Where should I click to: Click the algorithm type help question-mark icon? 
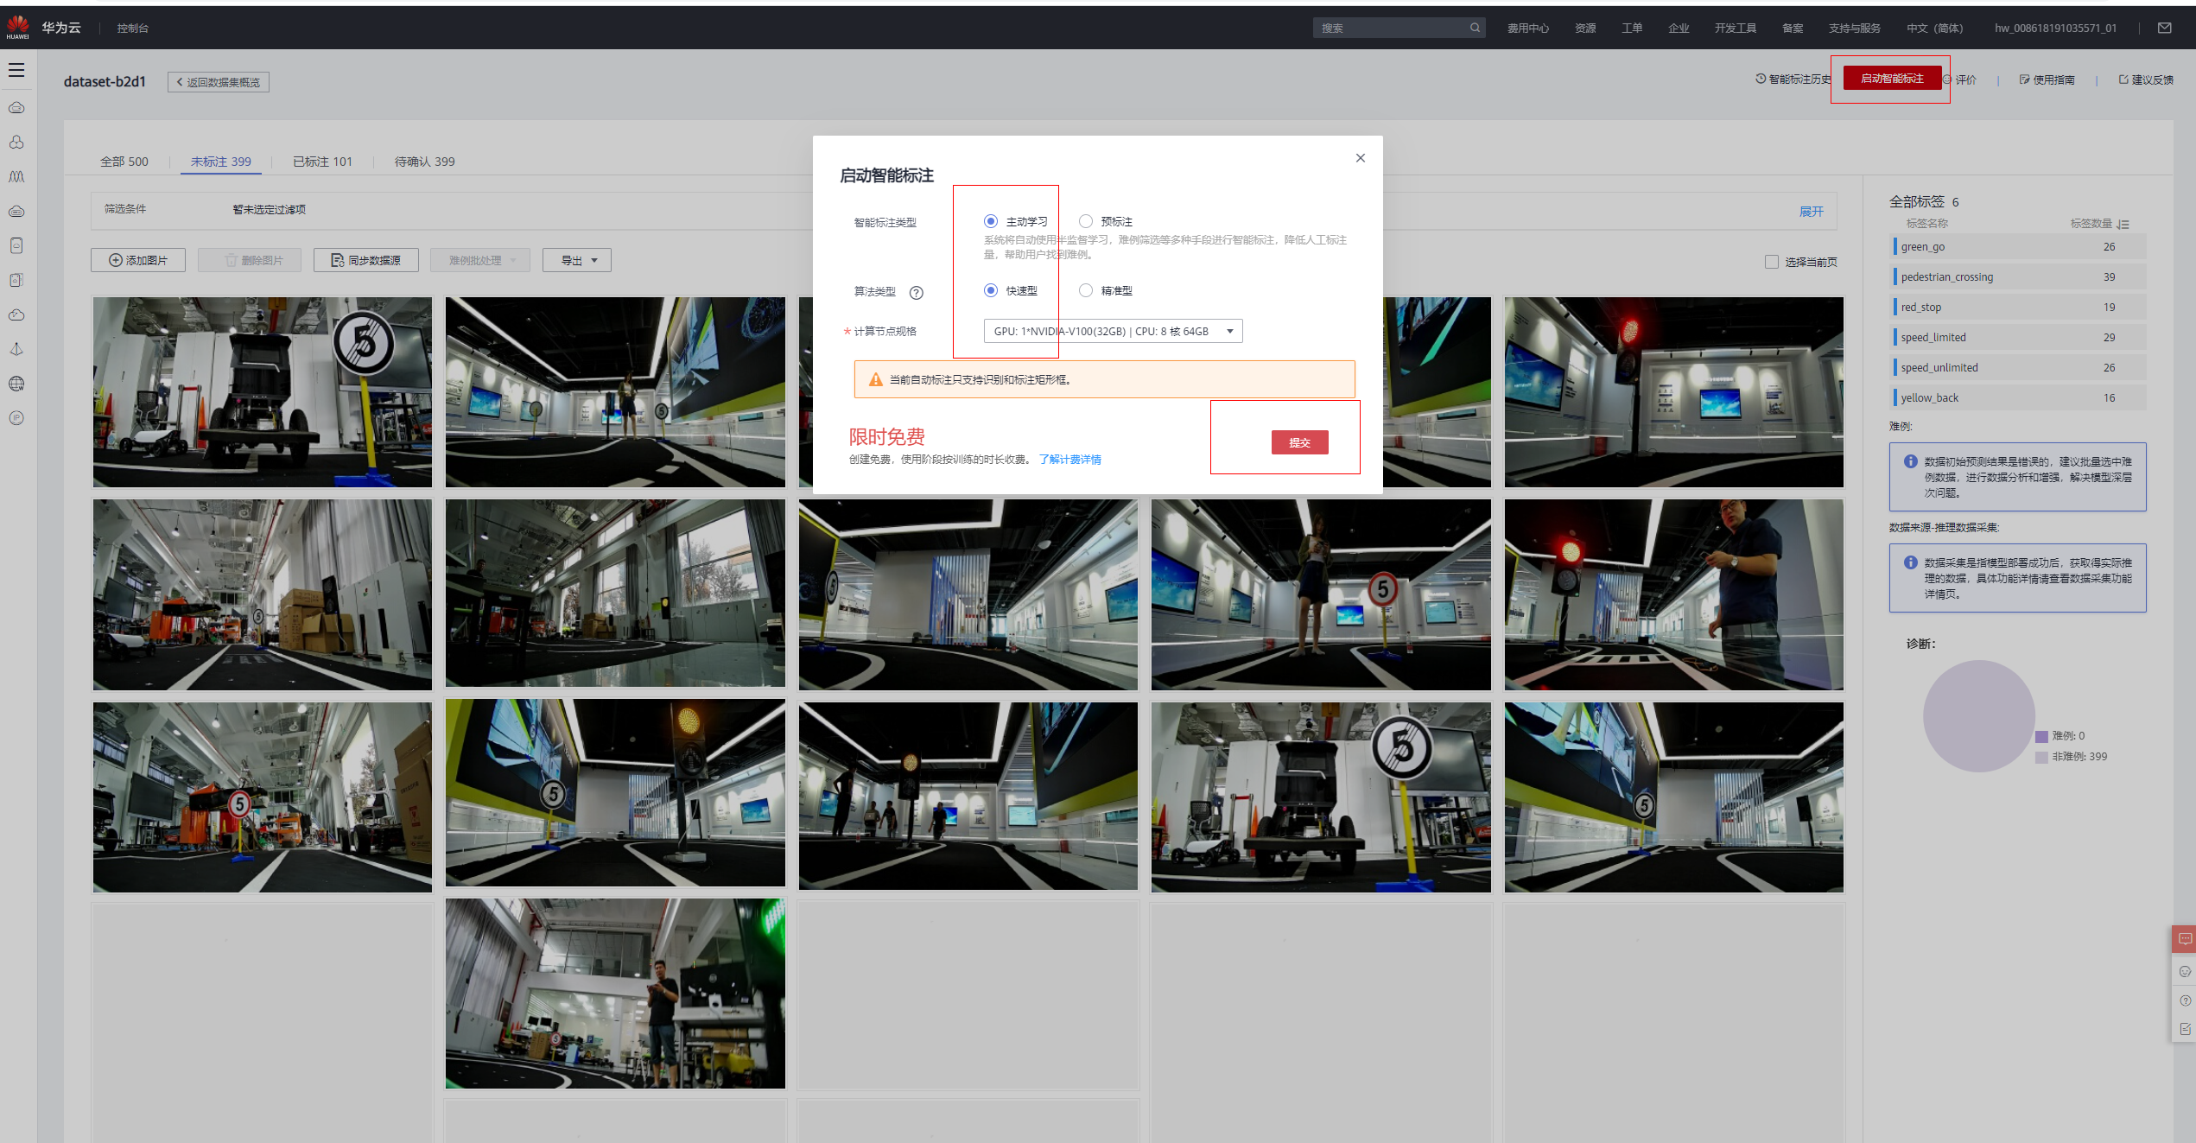pos(917,292)
